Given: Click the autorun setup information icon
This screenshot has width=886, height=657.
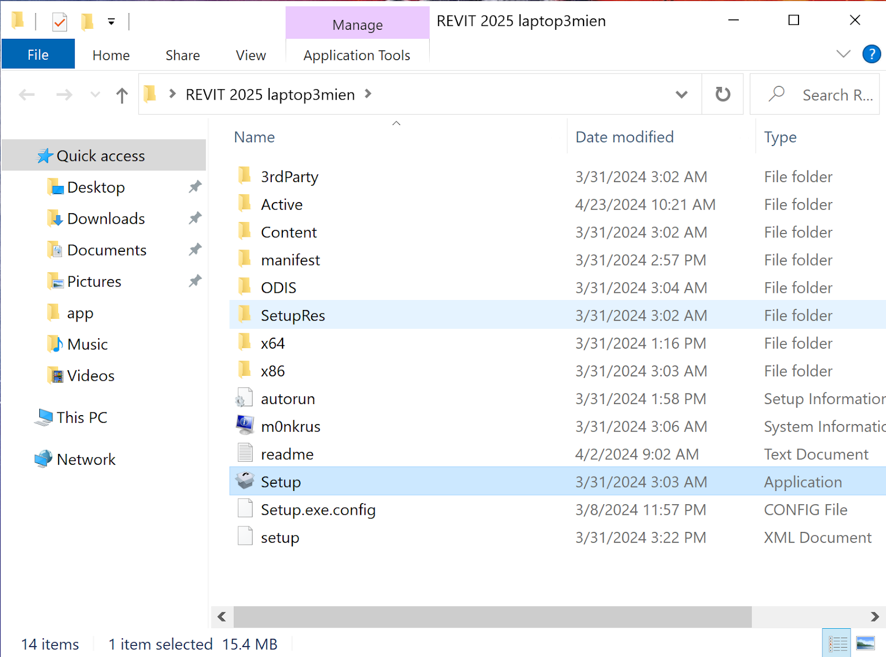Looking at the screenshot, I should pyautogui.click(x=245, y=398).
